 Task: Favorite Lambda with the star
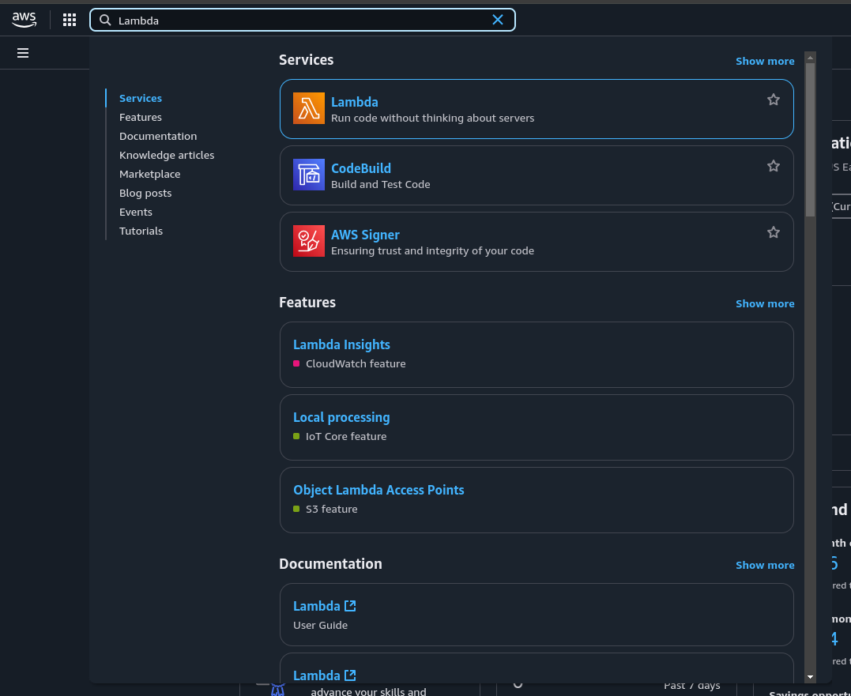774,100
